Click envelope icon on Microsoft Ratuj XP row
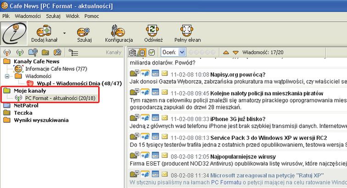The width and height of the screenshot is (347, 188). pos(164,174)
